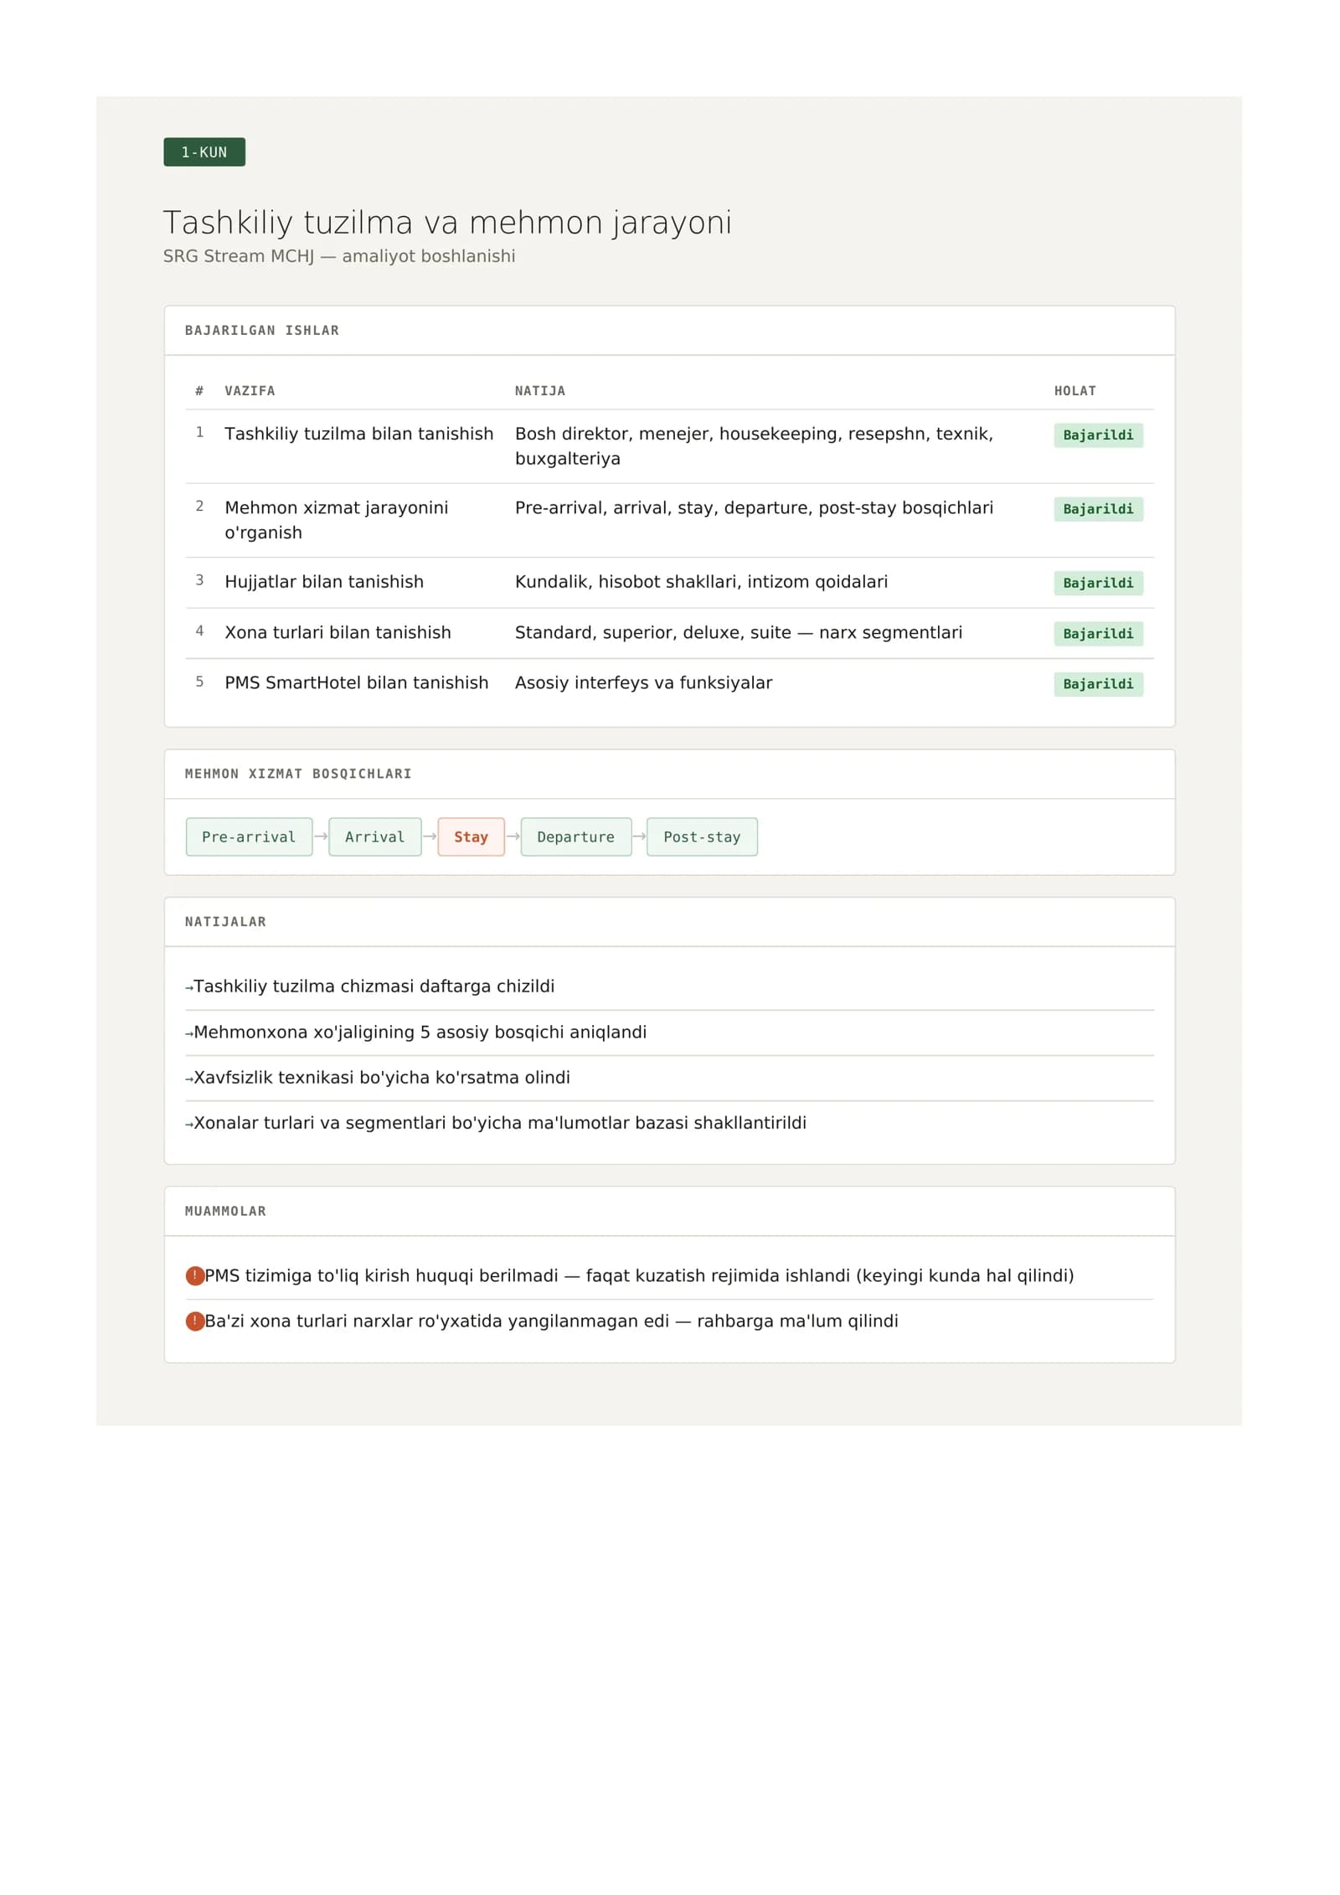Click the BAJARILGAN ISHLAR section header

coord(262,330)
